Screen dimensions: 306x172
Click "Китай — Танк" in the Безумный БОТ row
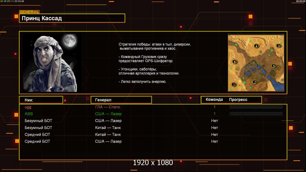108,128
